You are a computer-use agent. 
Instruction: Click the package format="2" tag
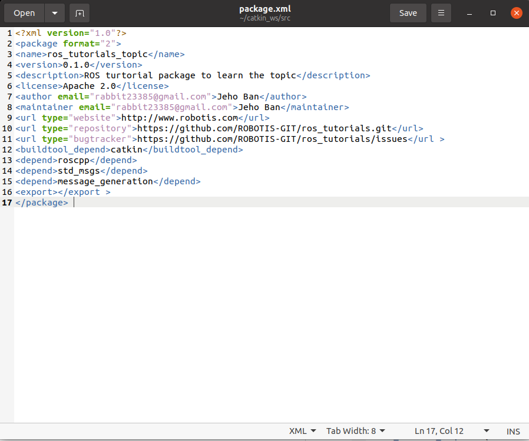tap(68, 44)
